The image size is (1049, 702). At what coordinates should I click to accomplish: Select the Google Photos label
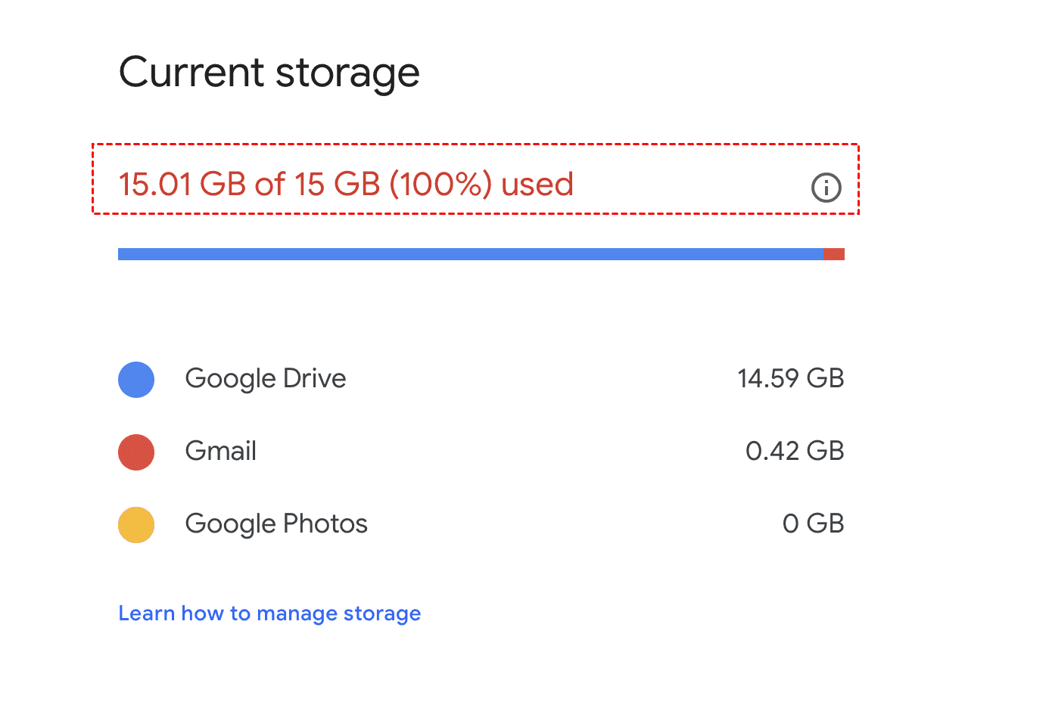coord(276,523)
